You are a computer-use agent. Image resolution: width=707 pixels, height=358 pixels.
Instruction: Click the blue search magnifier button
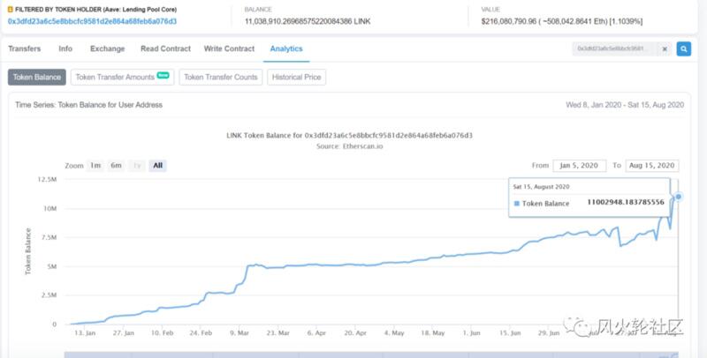pos(683,48)
